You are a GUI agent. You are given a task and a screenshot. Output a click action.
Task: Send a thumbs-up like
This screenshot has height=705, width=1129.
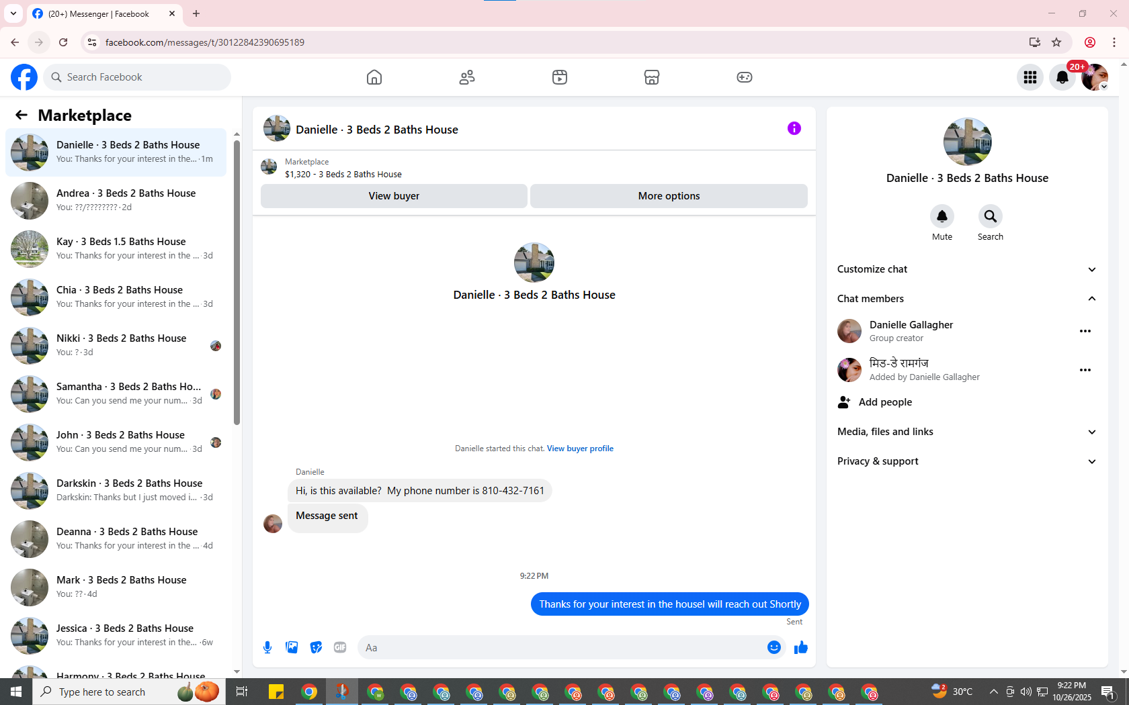click(x=801, y=647)
